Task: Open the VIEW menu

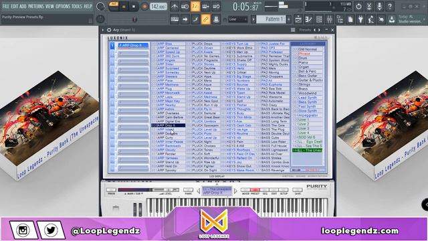Action: pos(49,6)
